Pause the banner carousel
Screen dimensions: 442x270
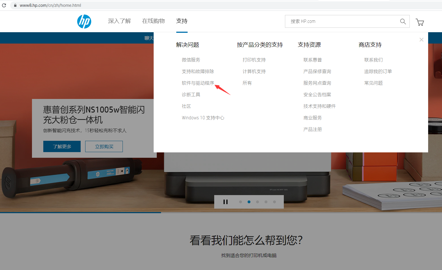click(x=226, y=202)
